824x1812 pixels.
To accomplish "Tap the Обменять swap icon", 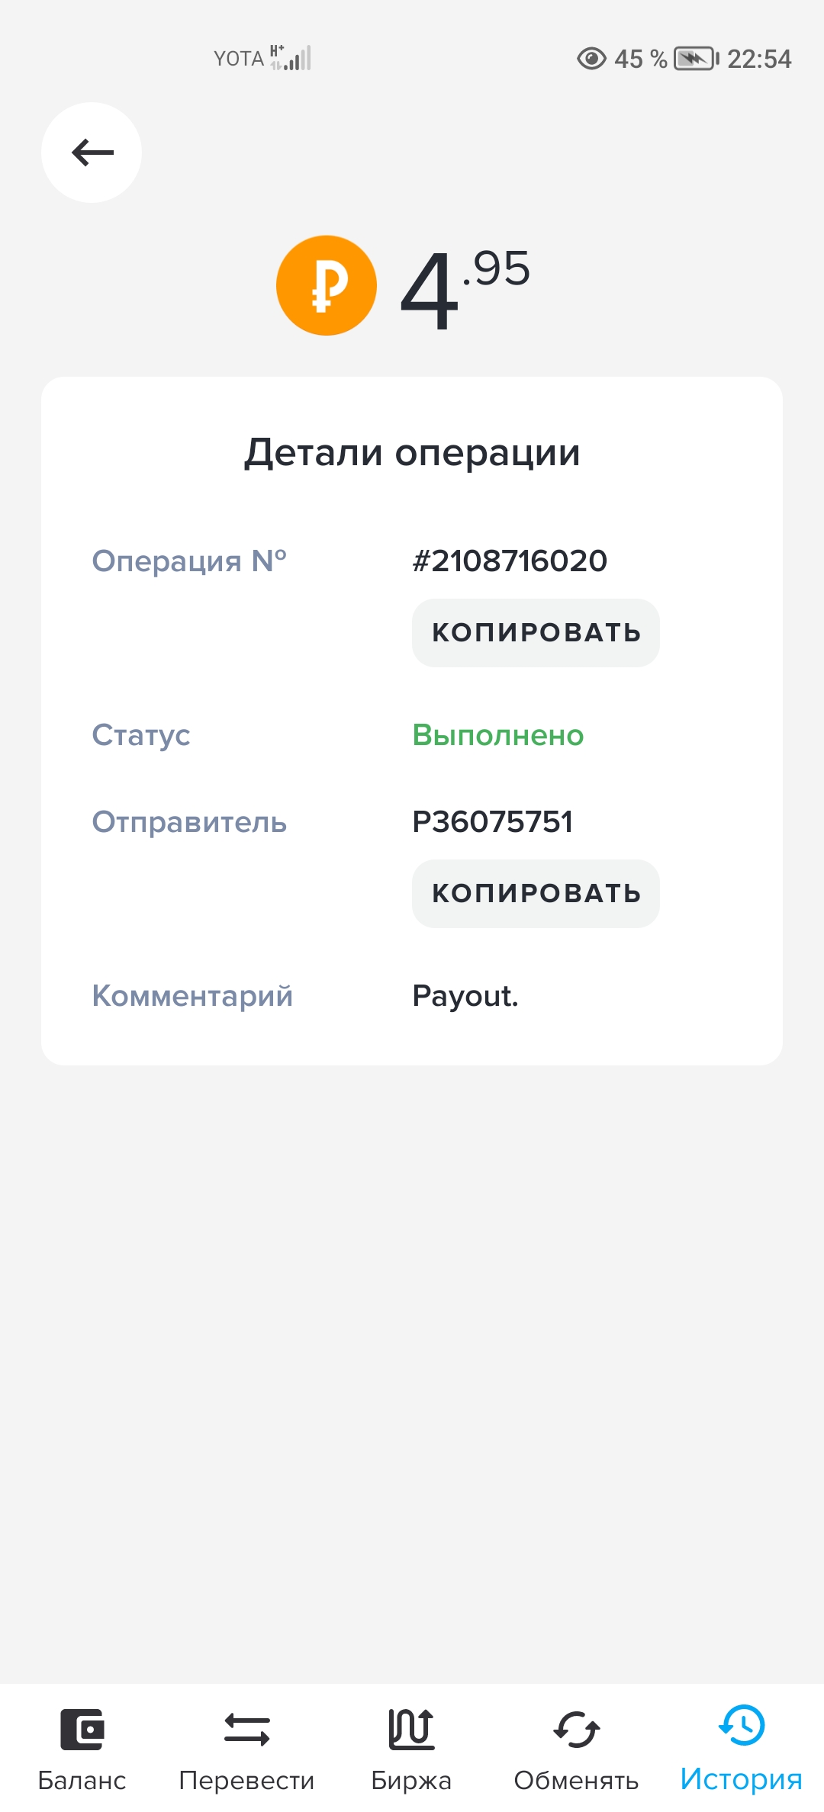I will [576, 1729].
